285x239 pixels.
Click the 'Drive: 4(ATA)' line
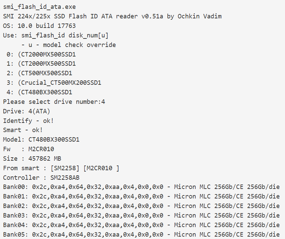coord(26,111)
